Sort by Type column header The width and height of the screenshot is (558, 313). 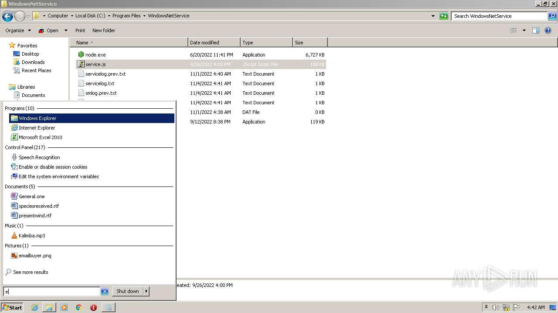[266, 43]
